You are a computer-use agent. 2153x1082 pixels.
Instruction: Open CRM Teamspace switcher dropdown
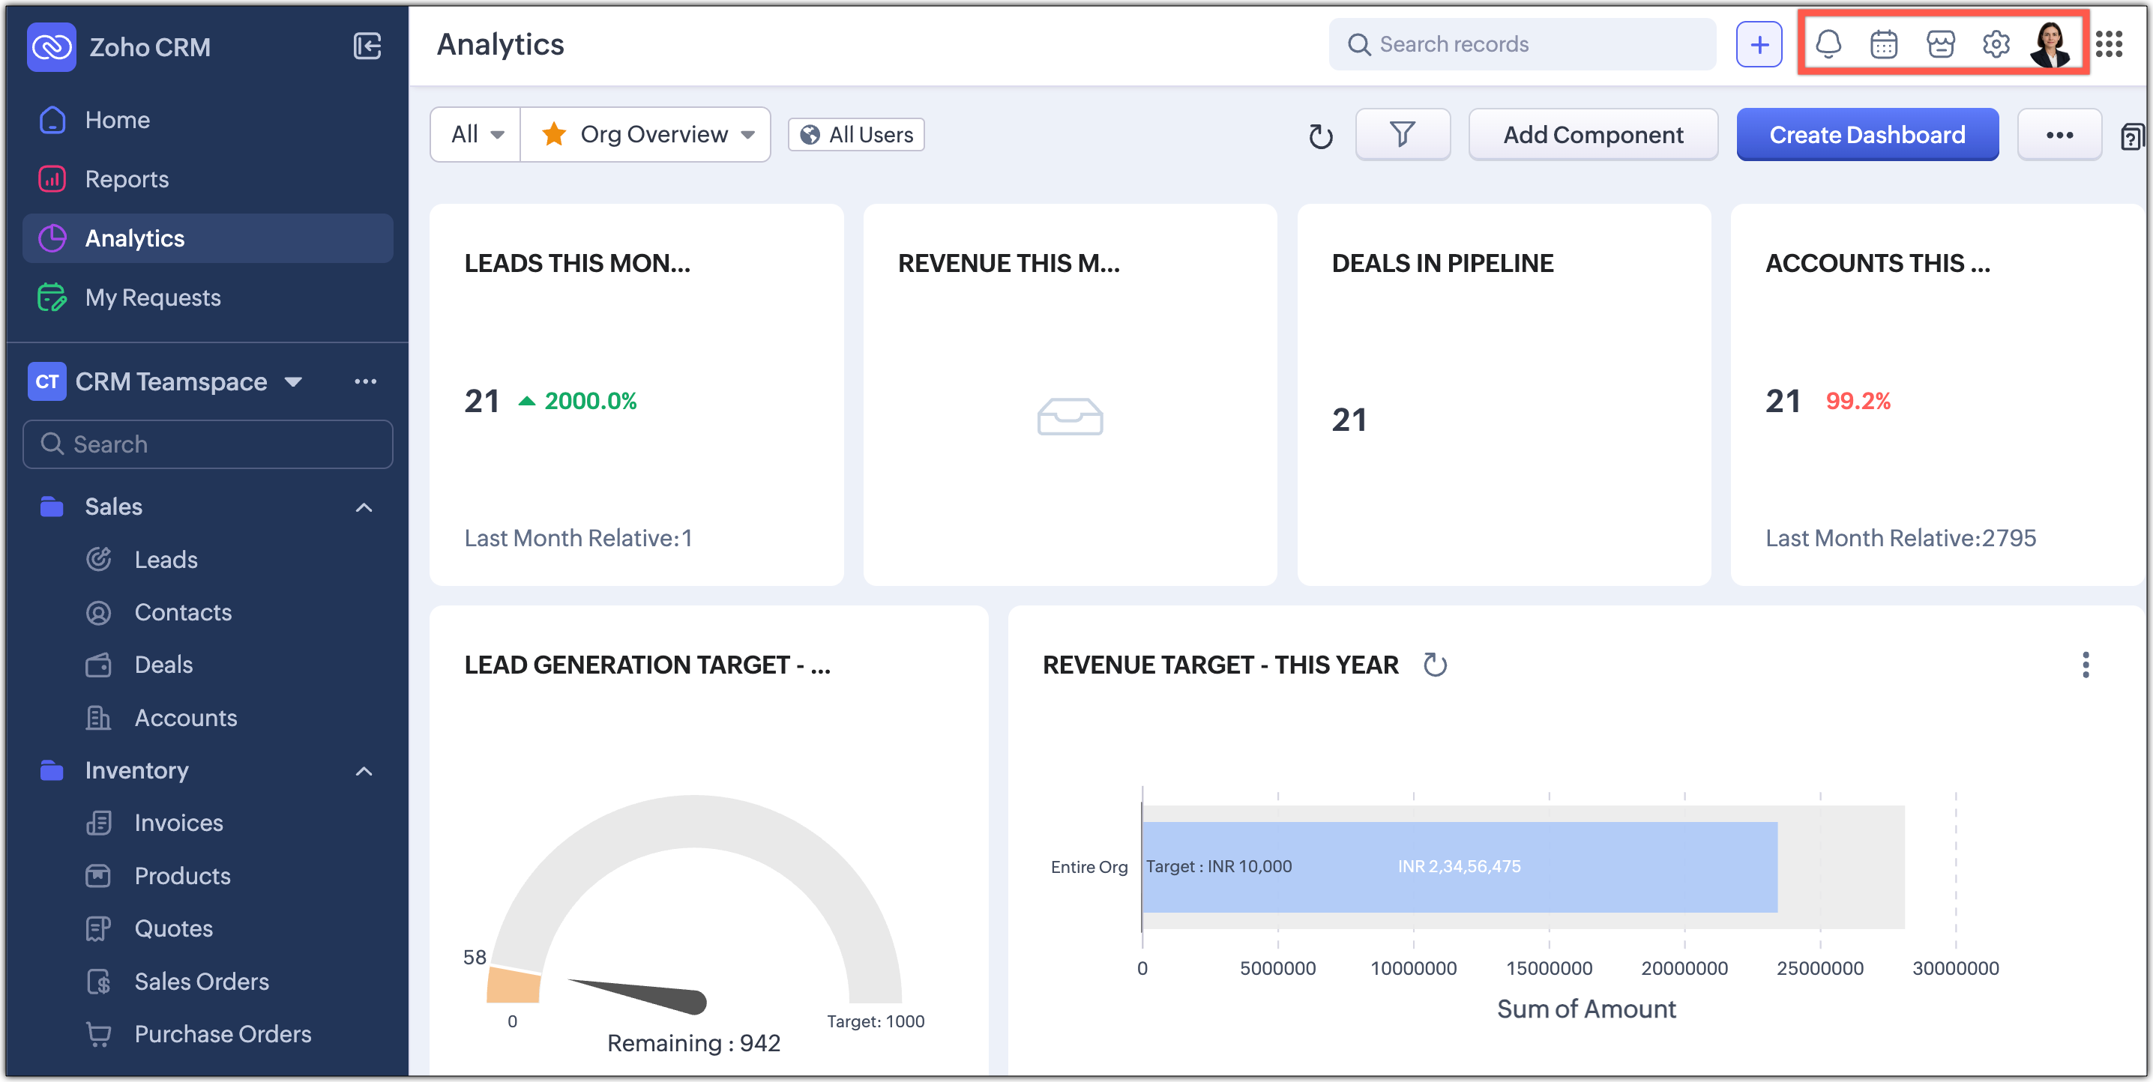292,382
